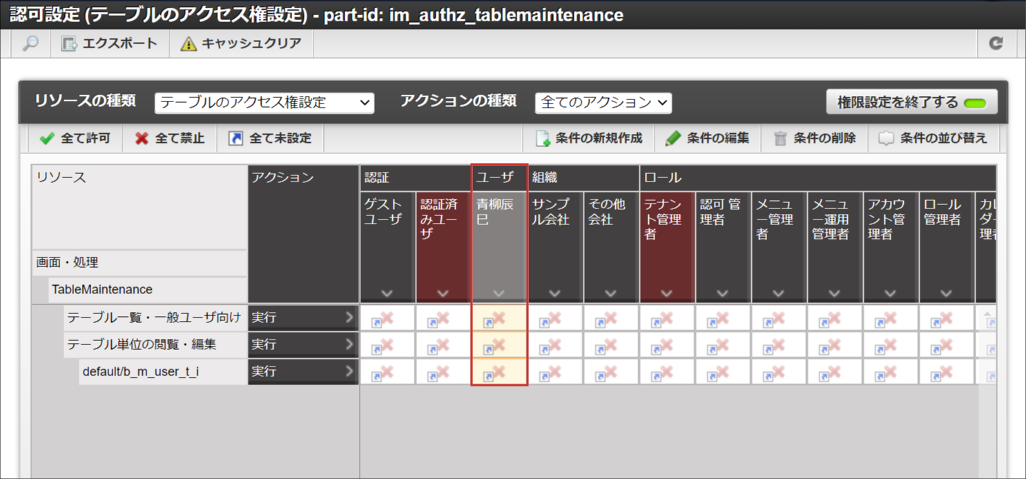
Task: Expand 実行 action arrow for テーブル一覧 row
Action: pos(349,317)
